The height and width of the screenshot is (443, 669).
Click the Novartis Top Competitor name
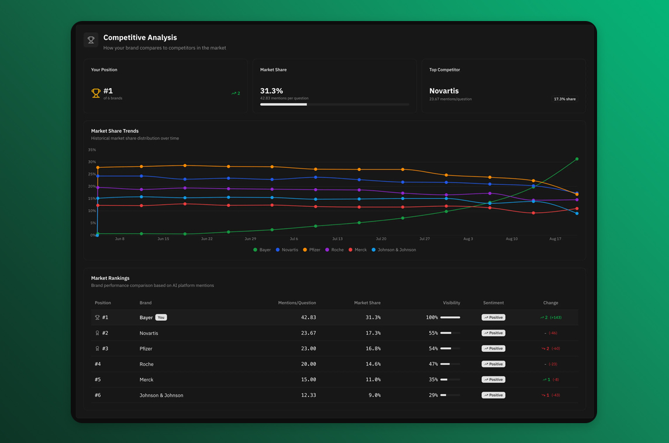click(444, 91)
